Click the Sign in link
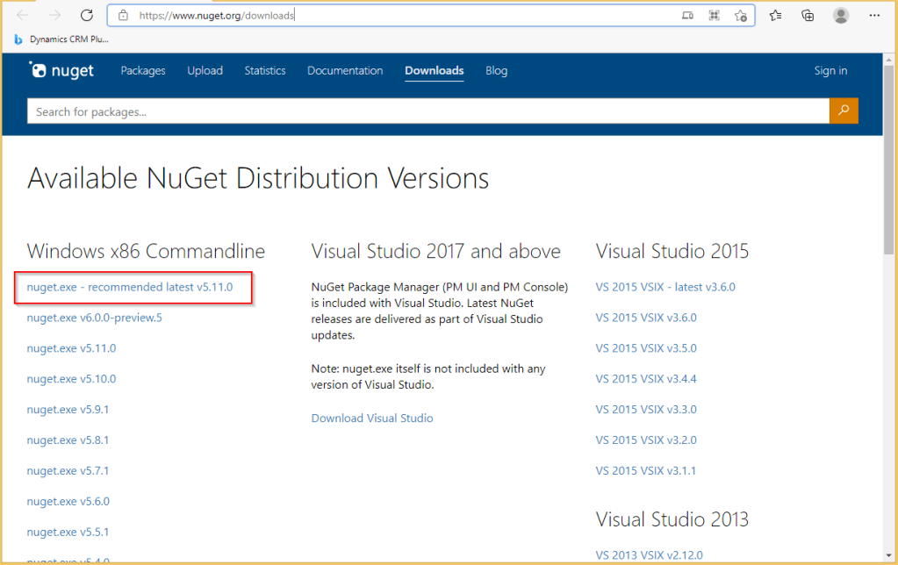Image resolution: width=898 pixels, height=565 pixels. tap(830, 71)
